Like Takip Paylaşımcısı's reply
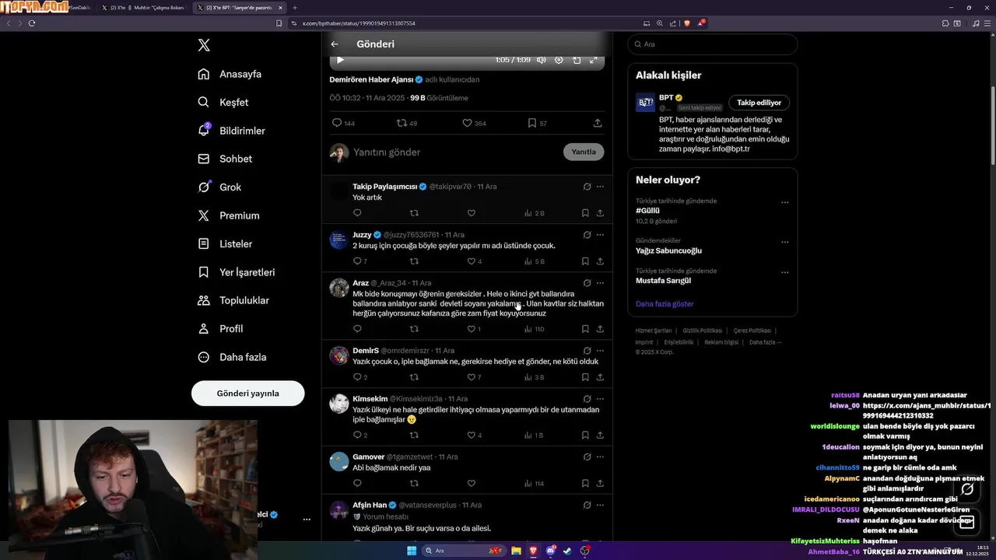 (x=471, y=213)
